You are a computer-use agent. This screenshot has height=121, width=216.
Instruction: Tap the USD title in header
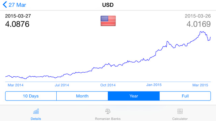pos(108,5)
